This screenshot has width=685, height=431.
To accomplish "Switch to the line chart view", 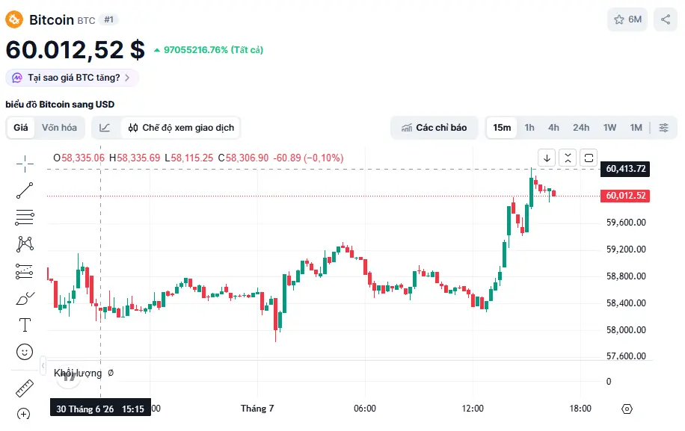I will click(105, 128).
